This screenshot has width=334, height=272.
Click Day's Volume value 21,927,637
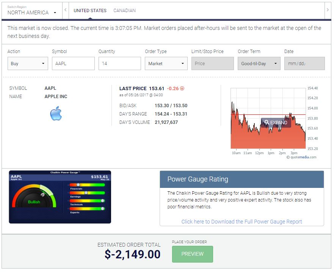(x=166, y=122)
